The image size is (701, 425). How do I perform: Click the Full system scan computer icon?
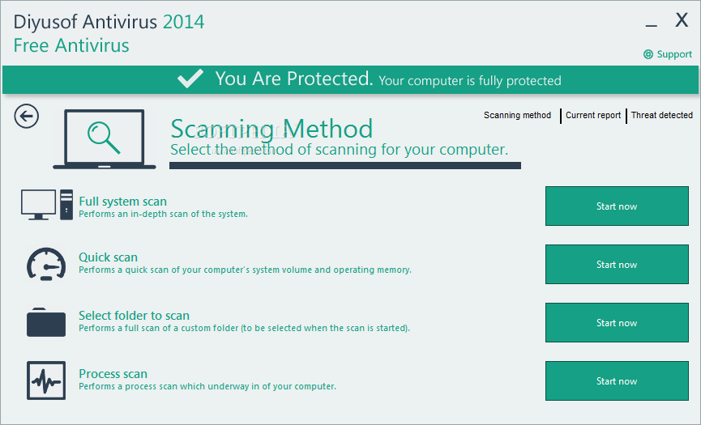point(47,205)
